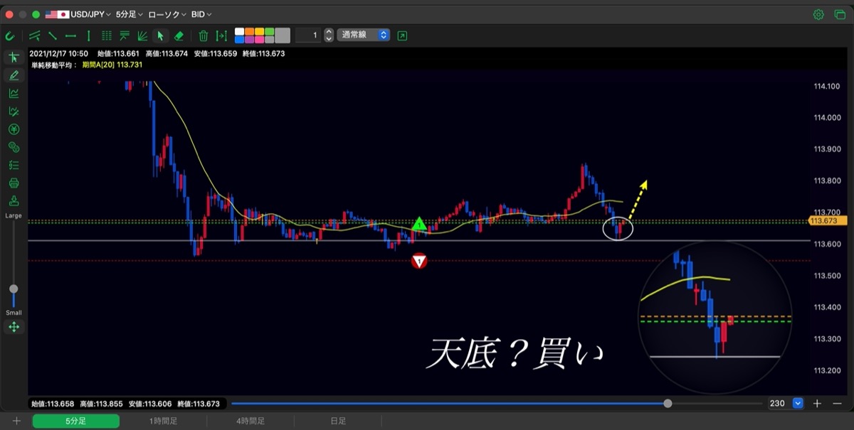
Task: Select the vertical line drawing tool
Action: [88, 36]
